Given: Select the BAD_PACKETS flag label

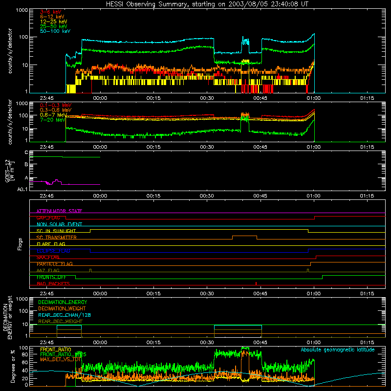Looking at the screenshot, I should (53, 283).
